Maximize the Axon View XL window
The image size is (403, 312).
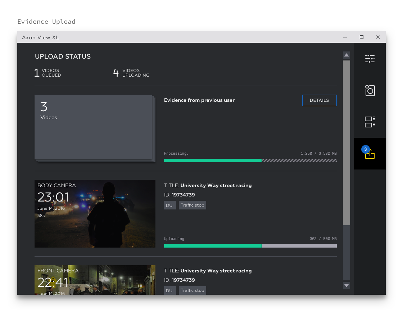click(x=362, y=37)
